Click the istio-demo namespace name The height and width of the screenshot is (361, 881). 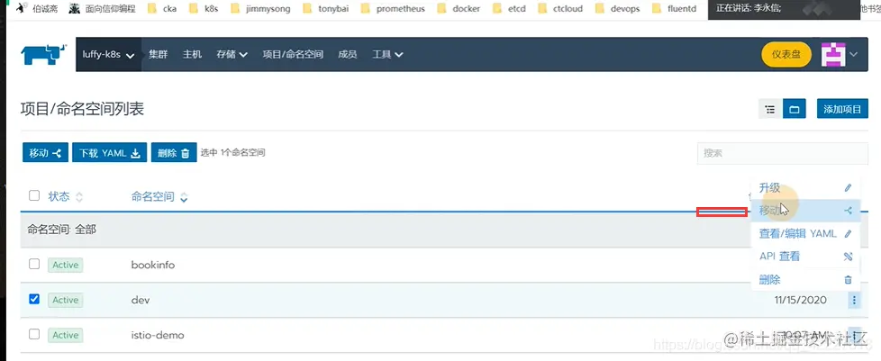pos(158,335)
